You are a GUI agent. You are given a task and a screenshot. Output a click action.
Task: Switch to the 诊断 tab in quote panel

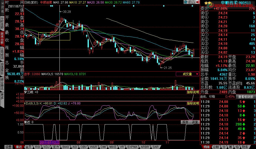[216, 147]
